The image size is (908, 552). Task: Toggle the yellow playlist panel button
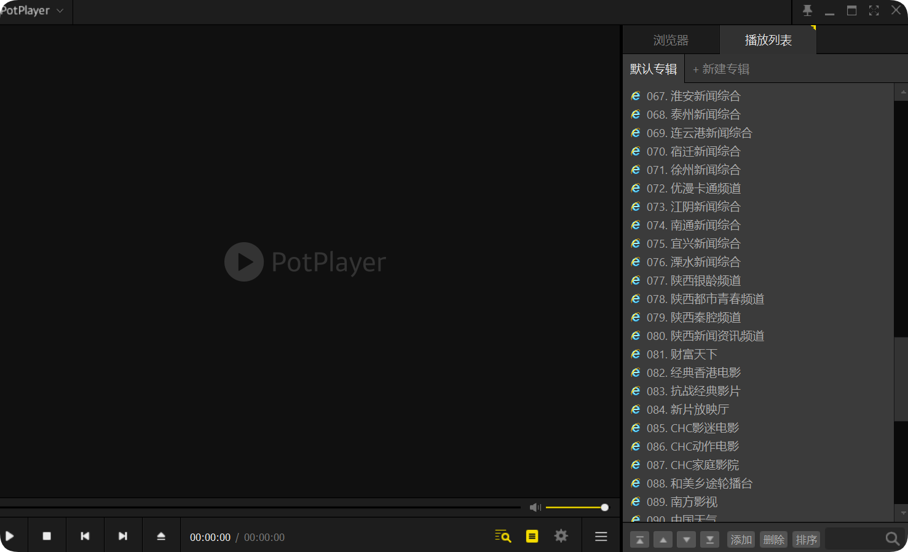532,536
